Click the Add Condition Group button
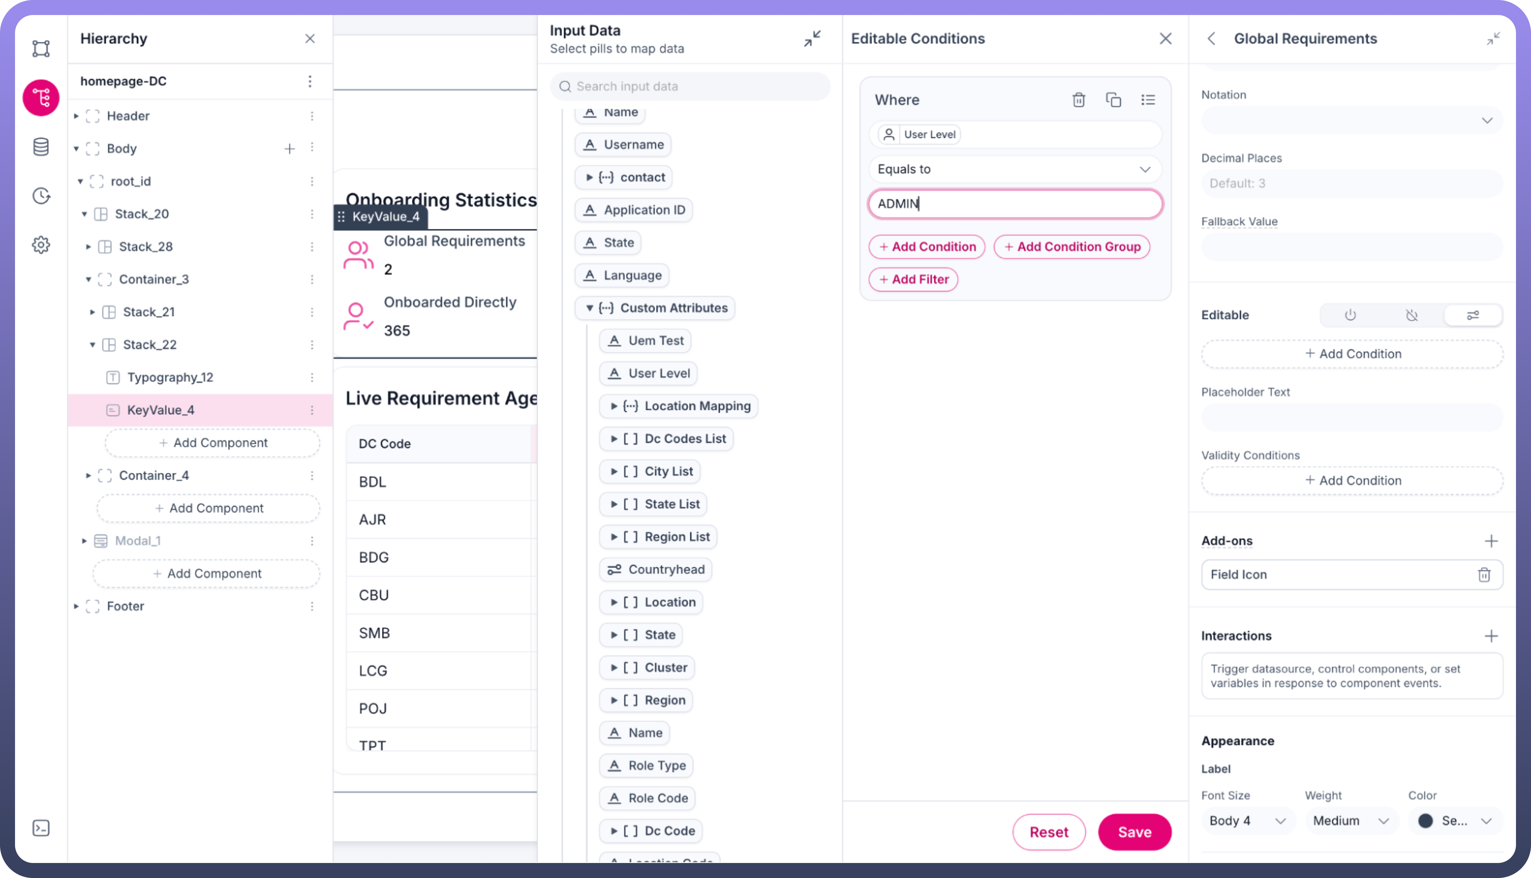 [1072, 247]
